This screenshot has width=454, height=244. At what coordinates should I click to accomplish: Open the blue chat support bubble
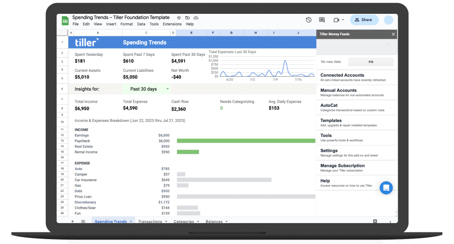(x=386, y=188)
